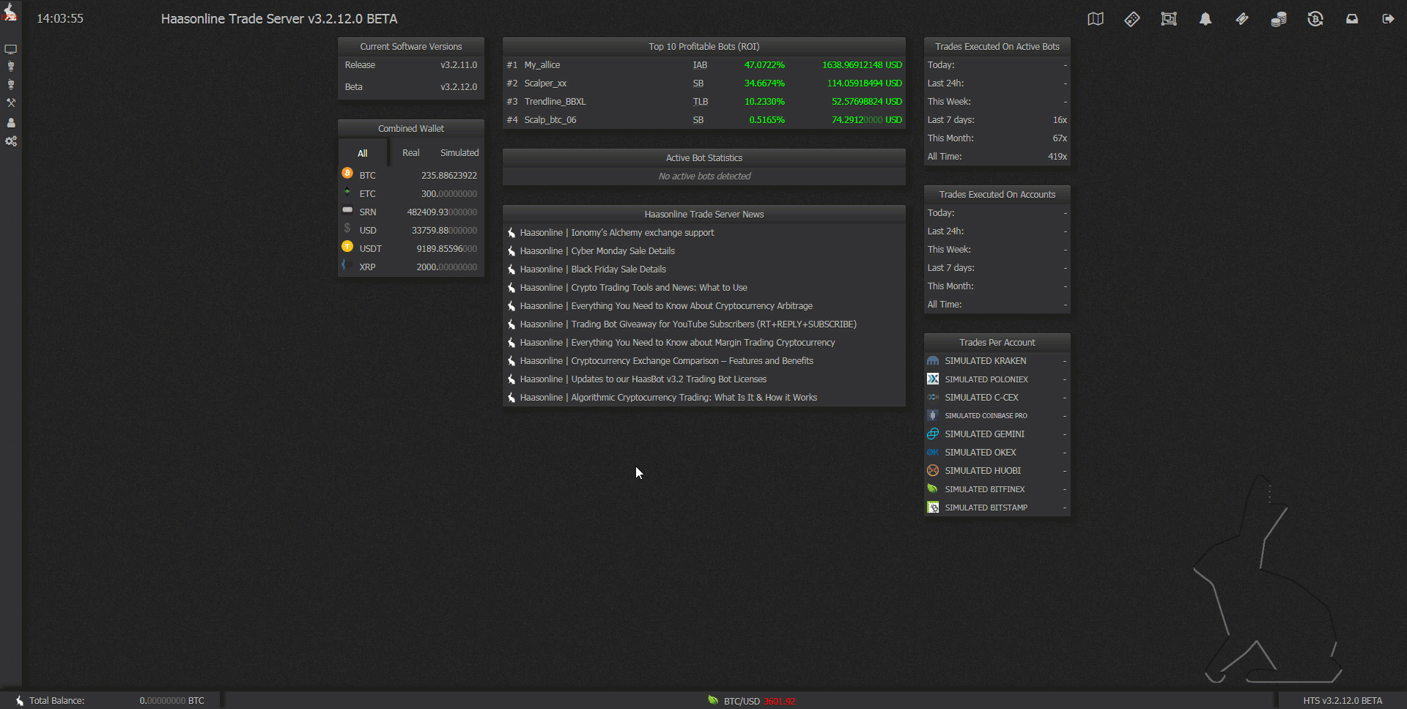The width and height of the screenshot is (1407, 709).
Task: Click the Last 7 days 16x row
Action: point(997,120)
